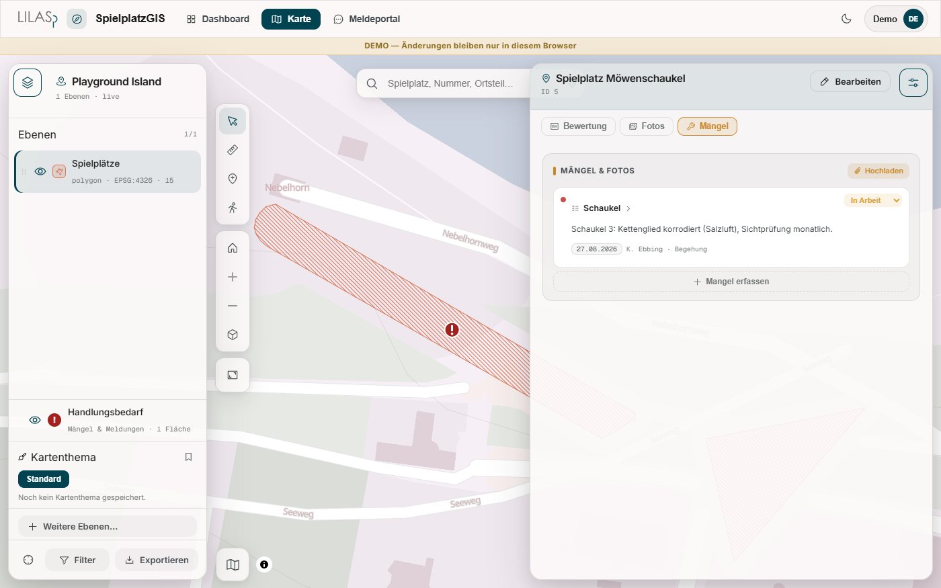The image size is (941, 588).
Task: Show map attribution info
Action: 264,564
